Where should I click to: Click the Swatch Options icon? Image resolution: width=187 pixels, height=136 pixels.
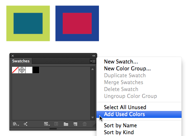pyautogui.click(x=56, y=124)
